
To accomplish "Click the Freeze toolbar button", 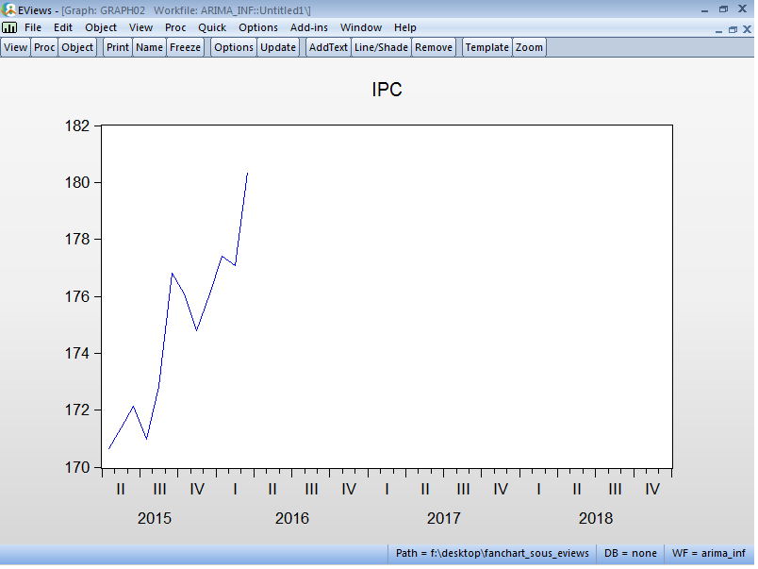I will (185, 47).
